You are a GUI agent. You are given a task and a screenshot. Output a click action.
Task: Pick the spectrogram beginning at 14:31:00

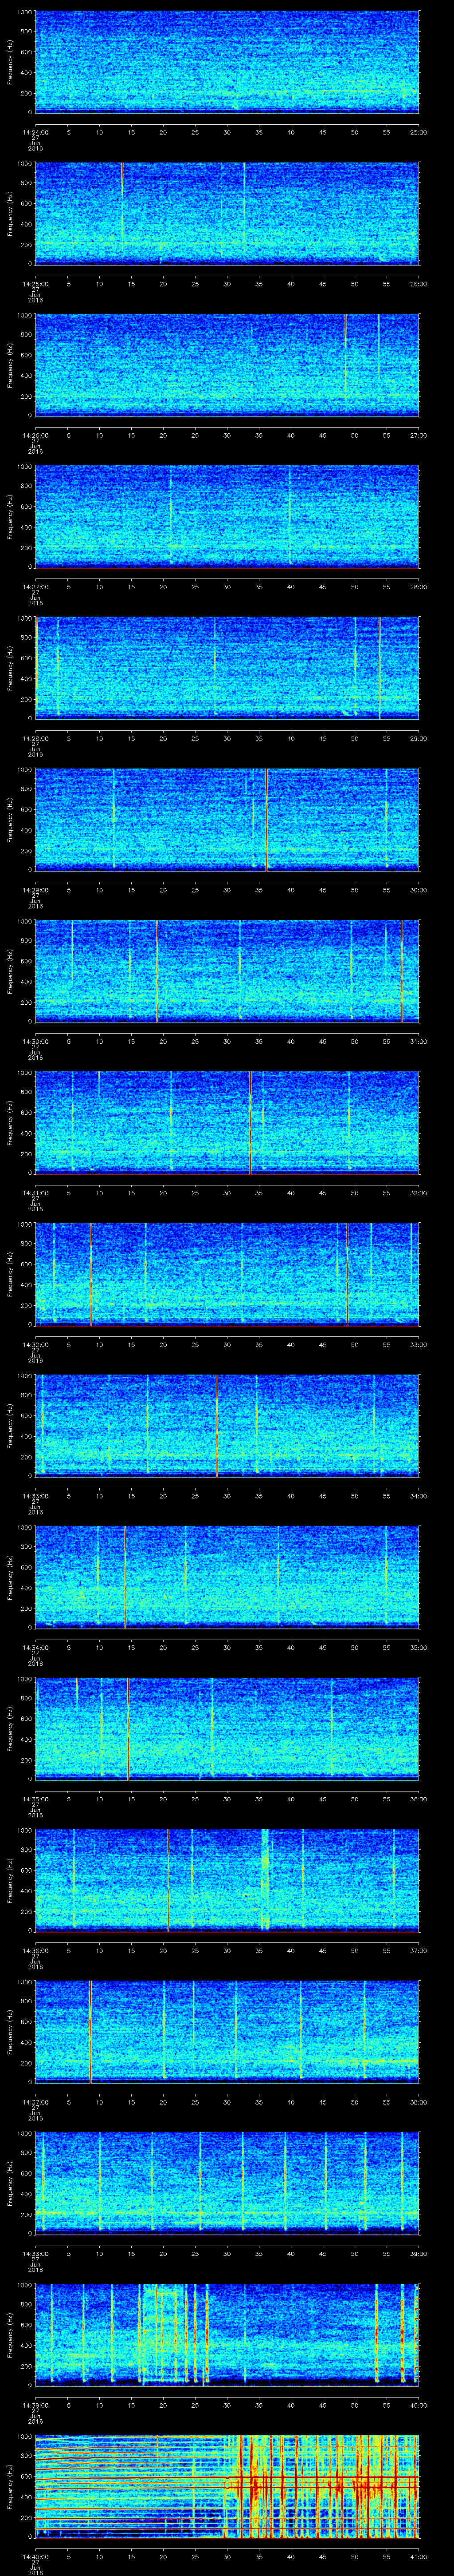(227, 1122)
